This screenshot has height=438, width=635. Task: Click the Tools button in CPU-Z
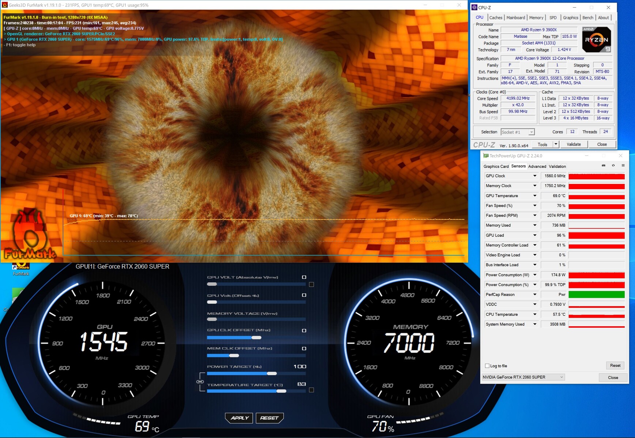pos(543,144)
